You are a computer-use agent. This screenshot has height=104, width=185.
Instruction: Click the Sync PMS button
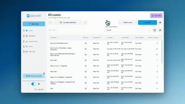pyautogui.click(x=156, y=15)
